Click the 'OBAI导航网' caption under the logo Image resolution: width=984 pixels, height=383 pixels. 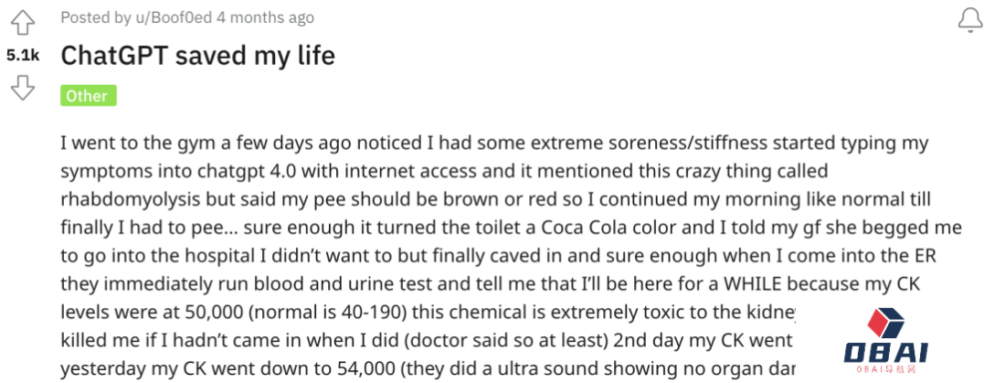(885, 370)
